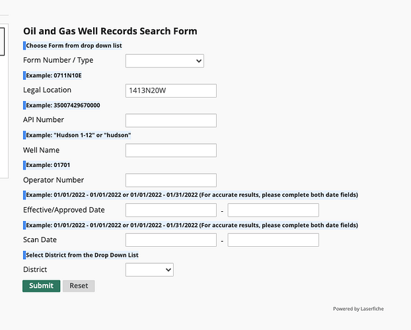411x330 pixels.
Task: Click the Legal Location field containing 1413N20W
Action: (170, 90)
